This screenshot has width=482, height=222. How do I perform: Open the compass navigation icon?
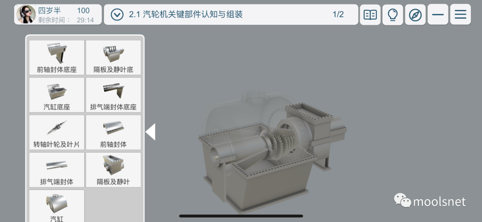pyautogui.click(x=416, y=14)
